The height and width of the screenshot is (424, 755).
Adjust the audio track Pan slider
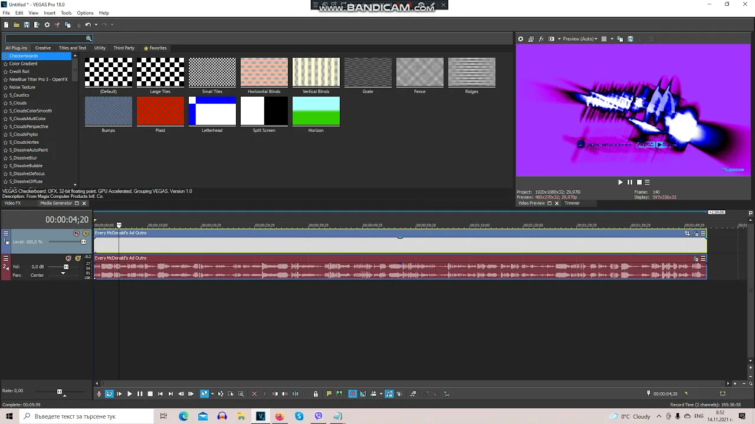(x=63, y=274)
